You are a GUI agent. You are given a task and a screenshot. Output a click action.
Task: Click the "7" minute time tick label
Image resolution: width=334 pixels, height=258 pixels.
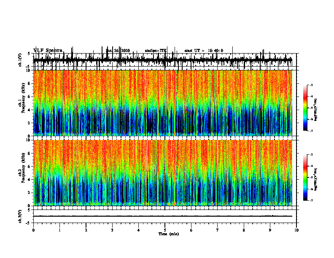pos(218,230)
